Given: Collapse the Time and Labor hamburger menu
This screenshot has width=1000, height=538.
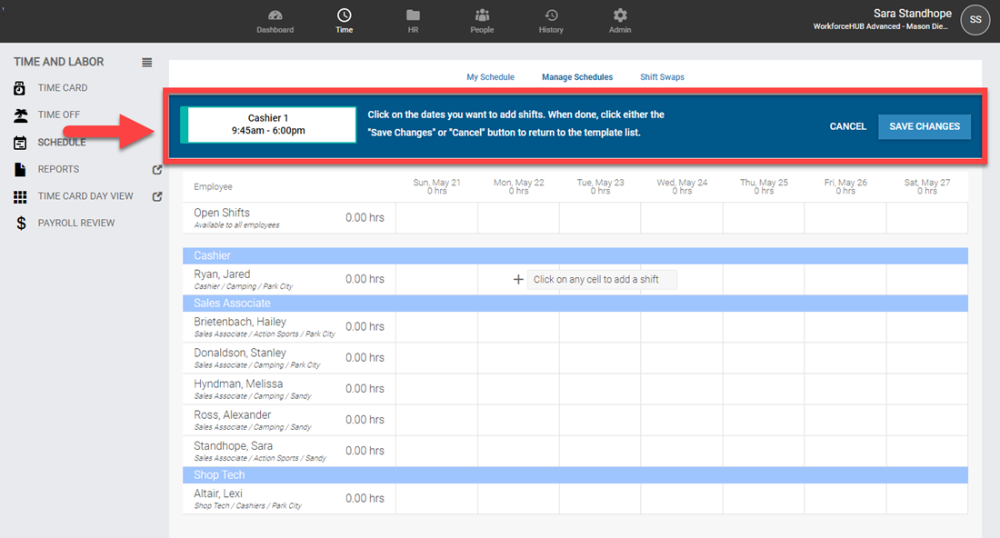Looking at the screenshot, I should [x=147, y=63].
